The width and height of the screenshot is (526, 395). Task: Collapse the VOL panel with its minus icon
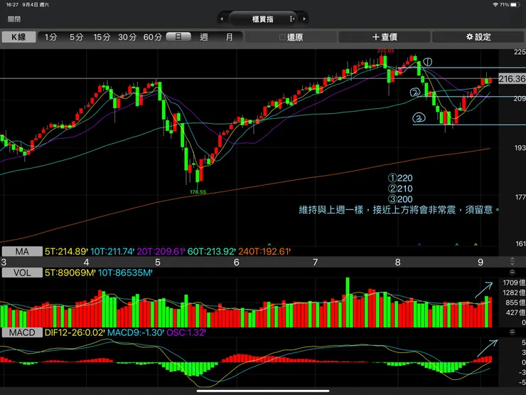[x=512, y=273]
